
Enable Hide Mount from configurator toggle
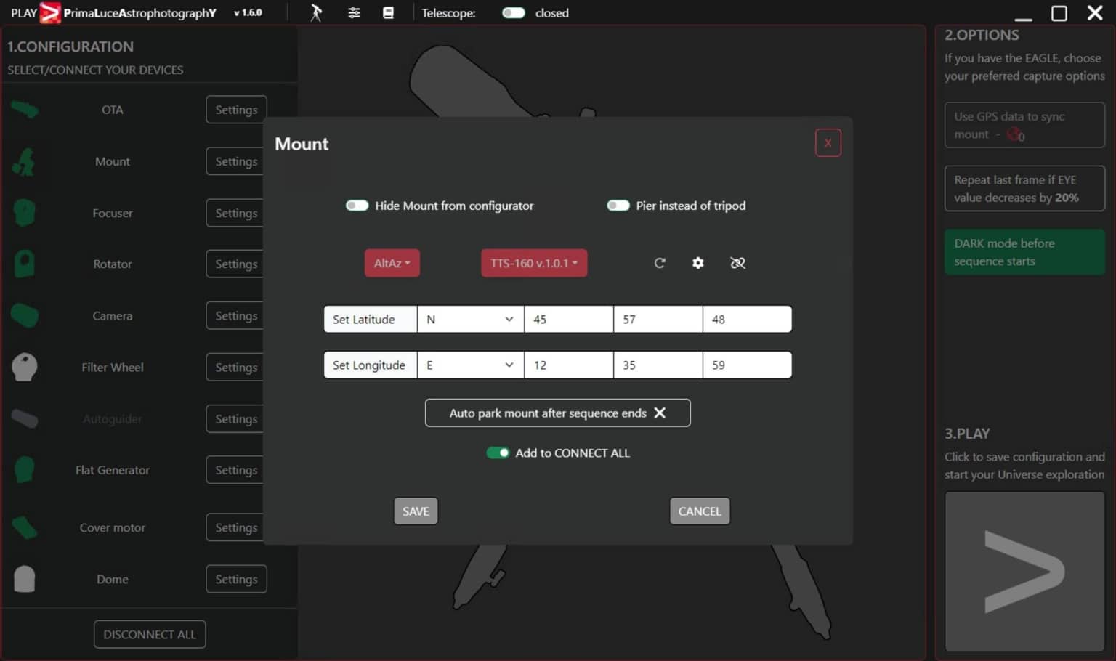(x=357, y=206)
